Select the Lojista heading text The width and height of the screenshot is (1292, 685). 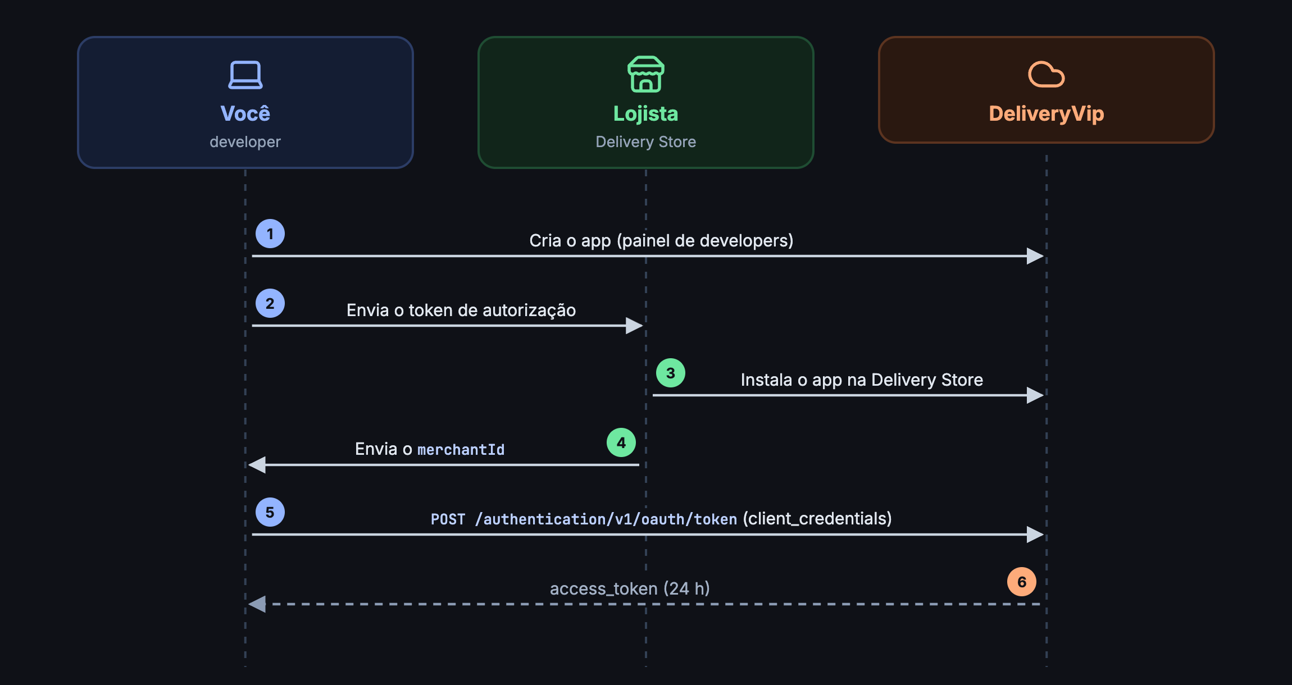tap(646, 114)
